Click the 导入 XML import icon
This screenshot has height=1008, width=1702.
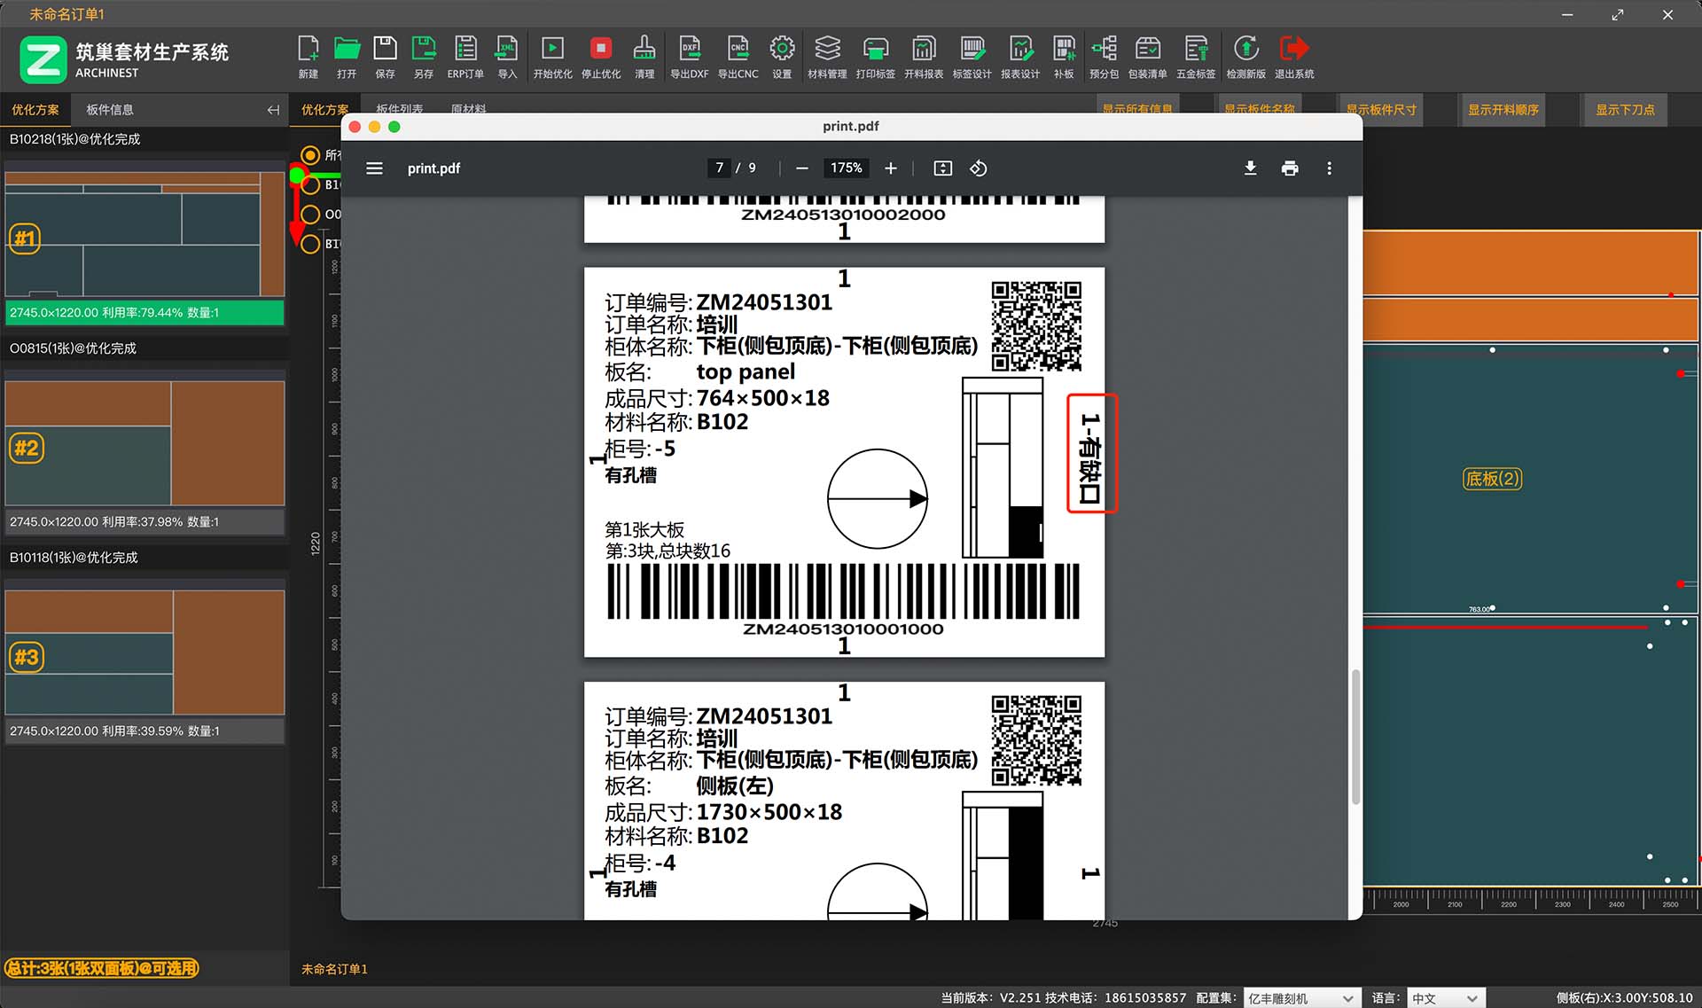click(507, 57)
